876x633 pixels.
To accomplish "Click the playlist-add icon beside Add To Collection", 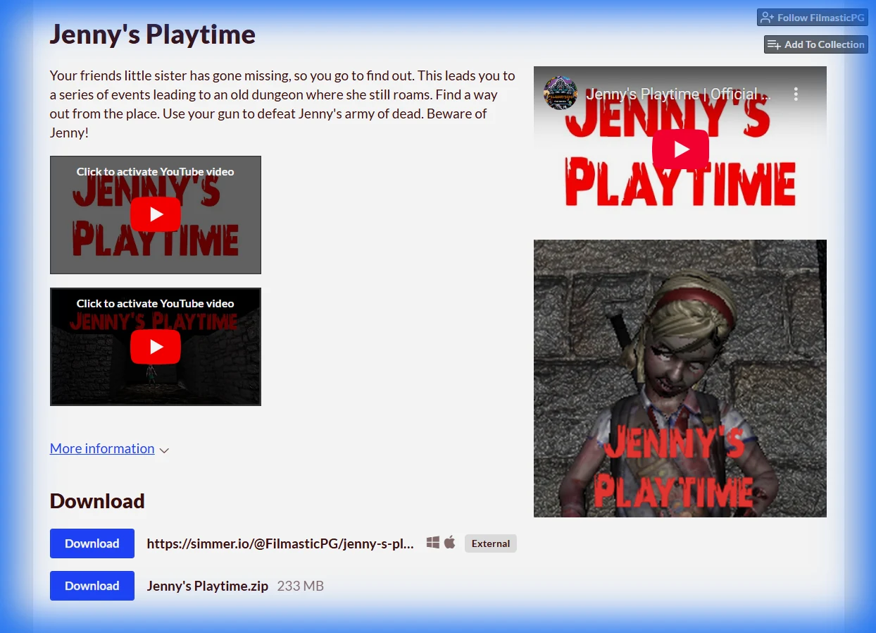I will (x=774, y=44).
